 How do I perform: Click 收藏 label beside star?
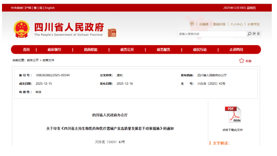[x=248, y=61]
